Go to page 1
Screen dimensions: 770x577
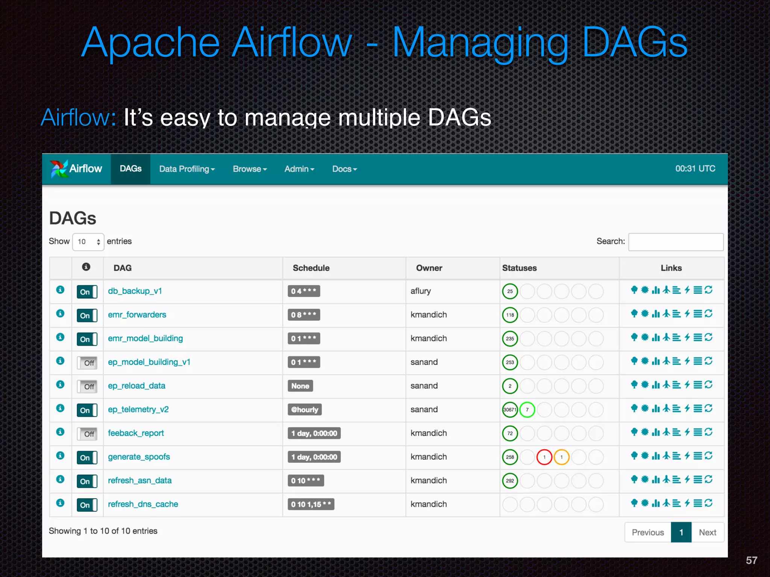pyautogui.click(x=681, y=532)
